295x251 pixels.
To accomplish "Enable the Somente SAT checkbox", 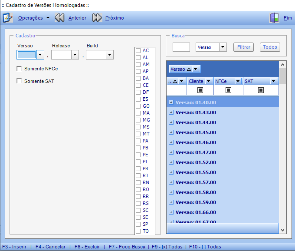I will click(x=19, y=81).
